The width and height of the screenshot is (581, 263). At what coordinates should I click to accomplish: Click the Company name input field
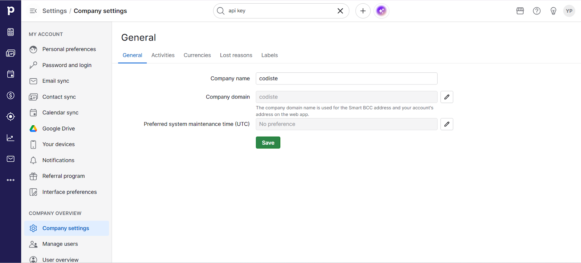[x=346, y=79]
